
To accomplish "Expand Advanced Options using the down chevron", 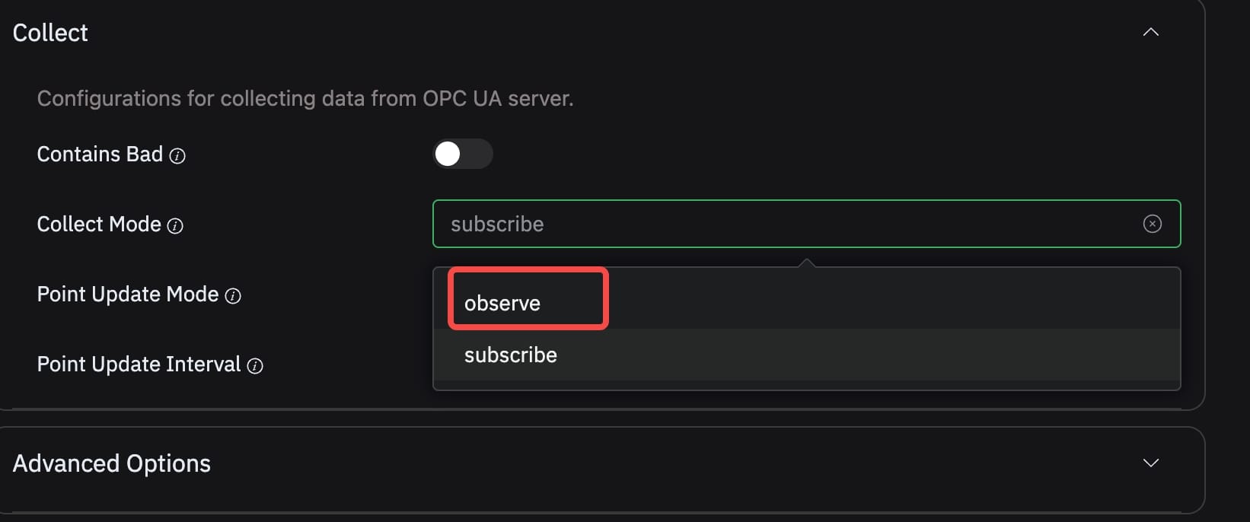I will coord(1150,463).
